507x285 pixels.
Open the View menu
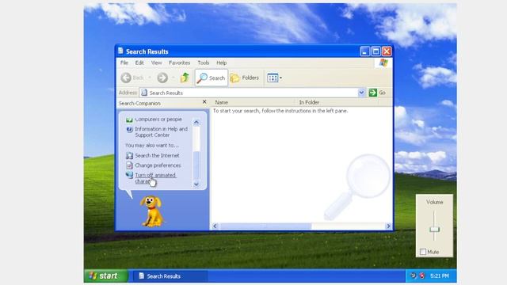coord(156,63)
